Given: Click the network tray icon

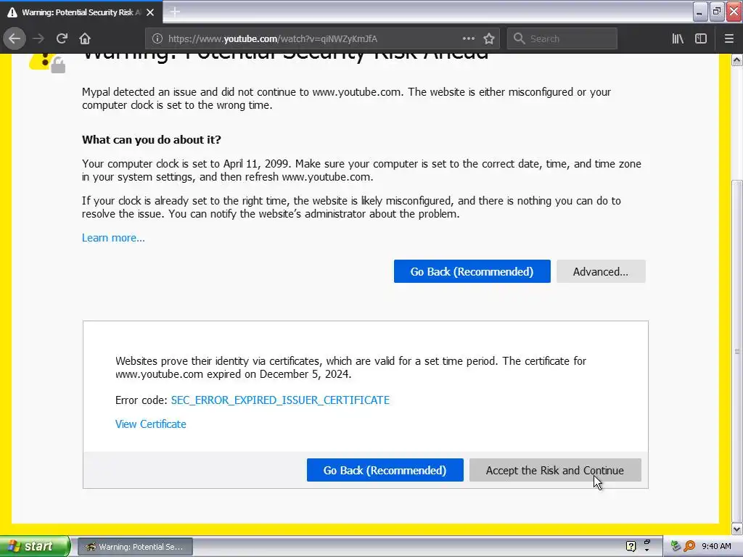Looking at the screenshot, I should [676, 546].
